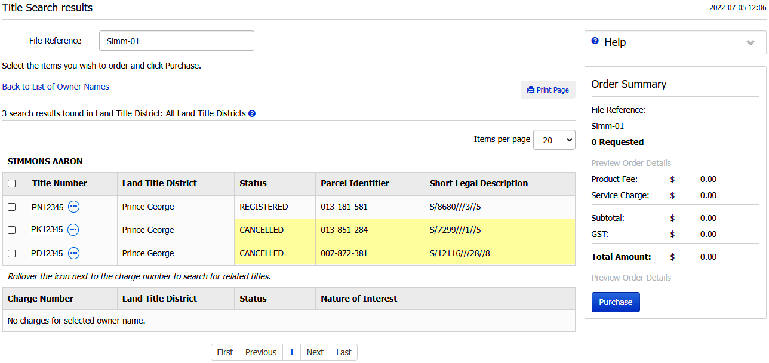Click the SIMMONS AARON owner name
This screenshot has width=769, height=363.
[x=45, y=161]
